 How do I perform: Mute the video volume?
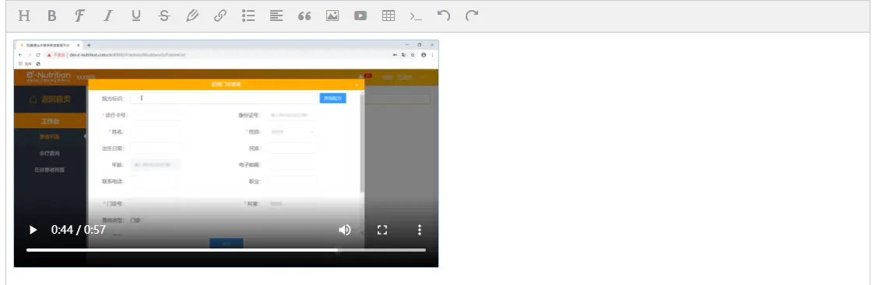click(x=345, y=230)
